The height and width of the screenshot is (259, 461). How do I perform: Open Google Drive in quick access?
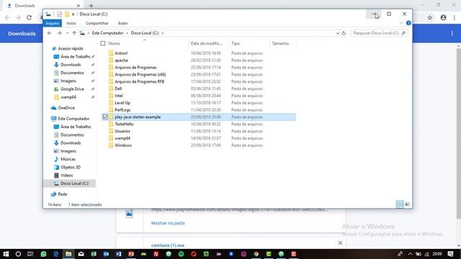pyautogui.click(x=72, y=89)
